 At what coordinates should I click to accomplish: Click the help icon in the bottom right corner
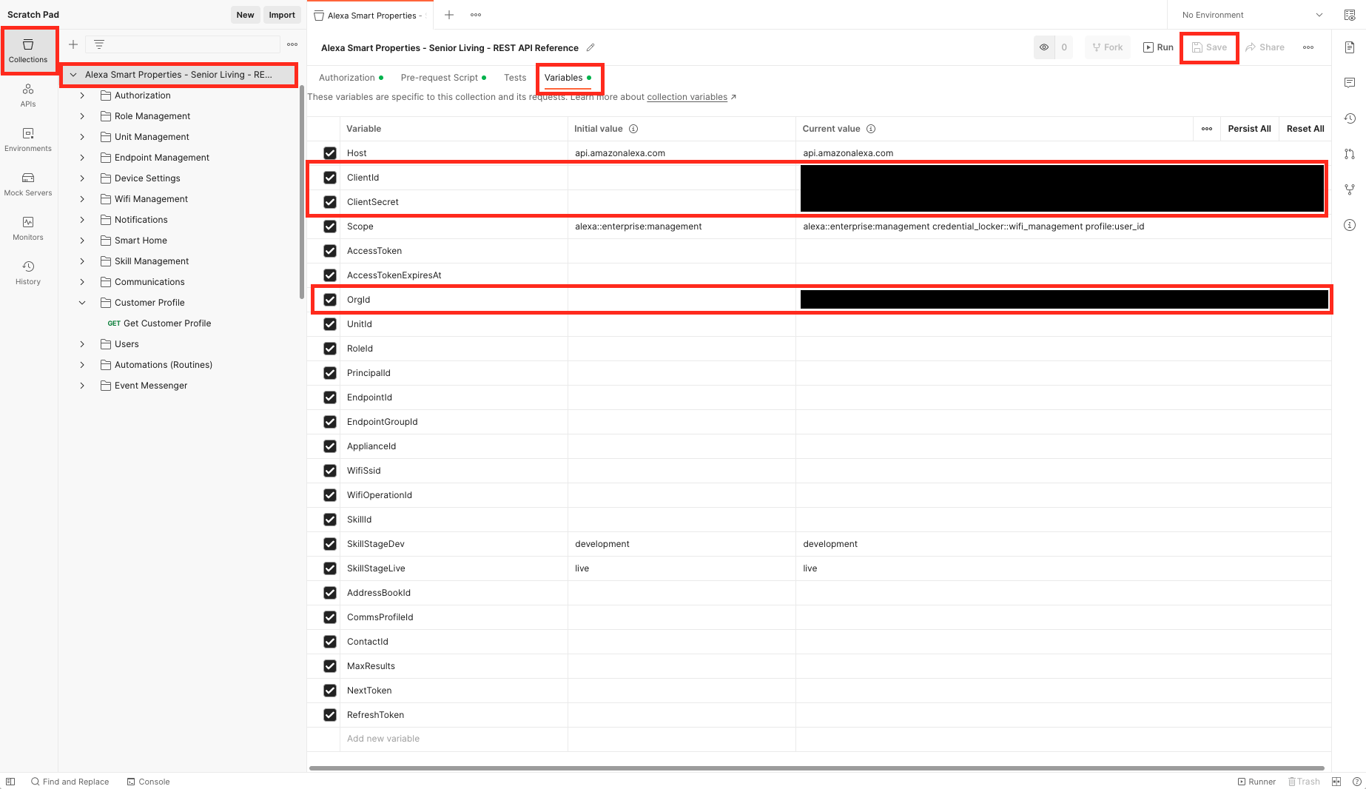[1357, 782]
